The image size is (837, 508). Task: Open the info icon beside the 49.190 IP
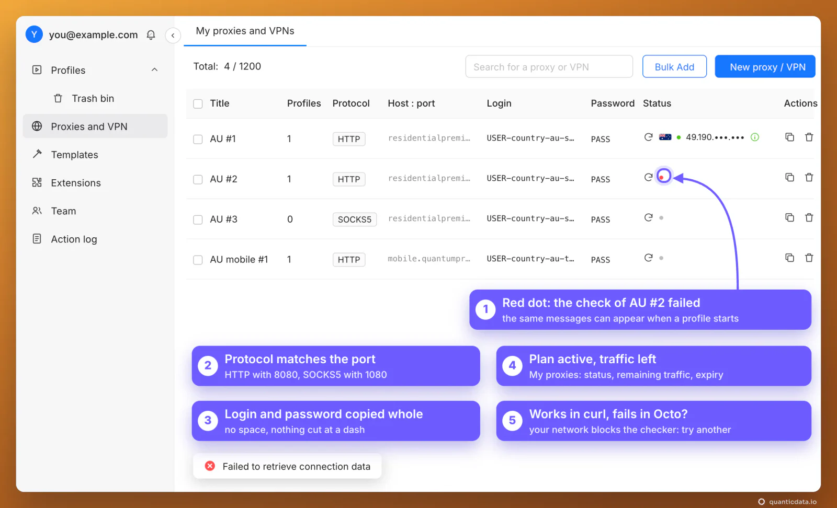pos(754,137)
